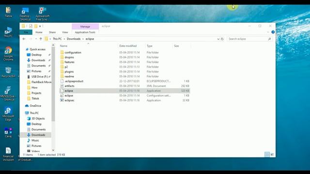310x174 pixels.
Task: Open the Manage contextual tab
Action: click(85, 27)
